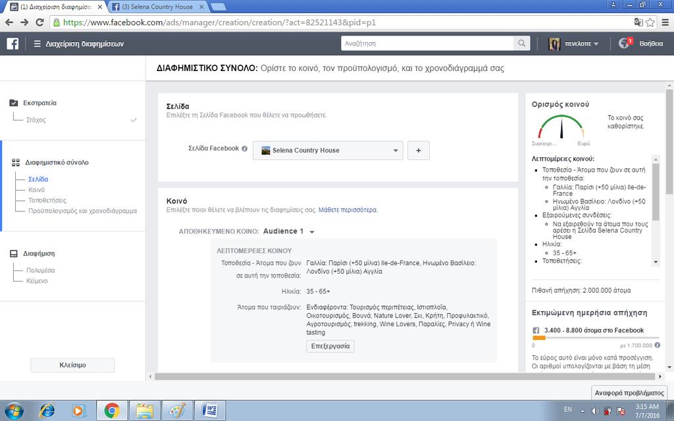Select Πολυμέσα in the sidebar
This screenshot has height=421, width=674.
[40, 270]
